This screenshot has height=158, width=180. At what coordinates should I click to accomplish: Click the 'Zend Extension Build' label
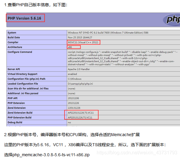tap(20, 113)
